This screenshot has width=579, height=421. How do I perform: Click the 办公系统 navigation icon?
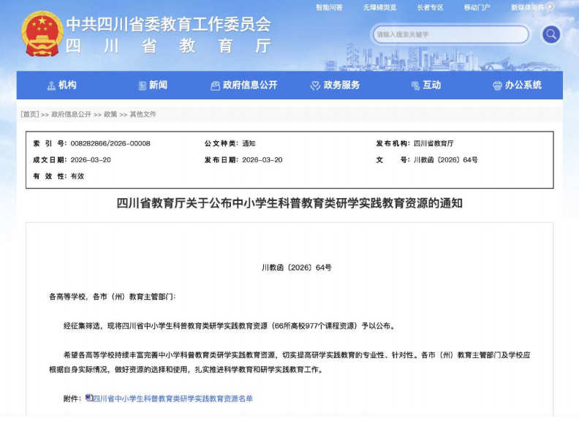[497, 86]
